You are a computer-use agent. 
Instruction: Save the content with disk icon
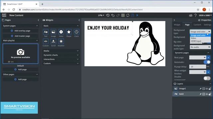click(x=133, y=16)
